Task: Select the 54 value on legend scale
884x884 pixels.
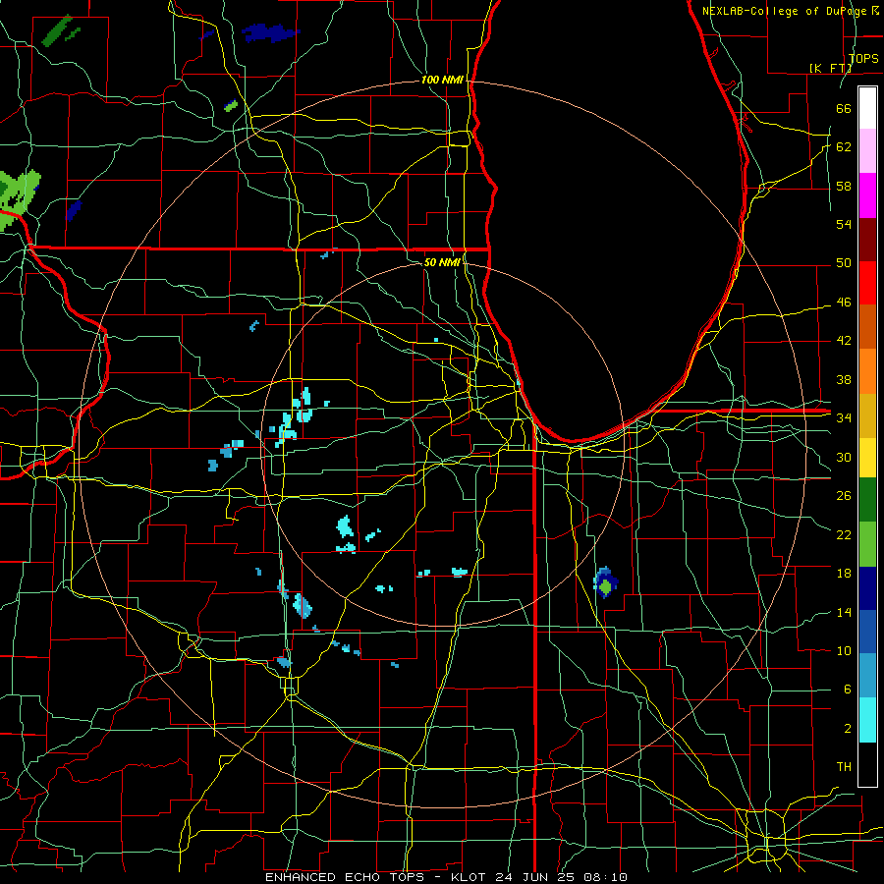Action: (844, 224)
